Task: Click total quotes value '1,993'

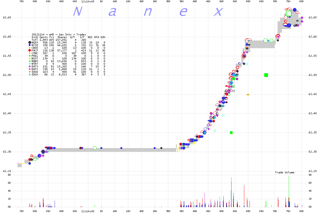Action: coord(43,40)
